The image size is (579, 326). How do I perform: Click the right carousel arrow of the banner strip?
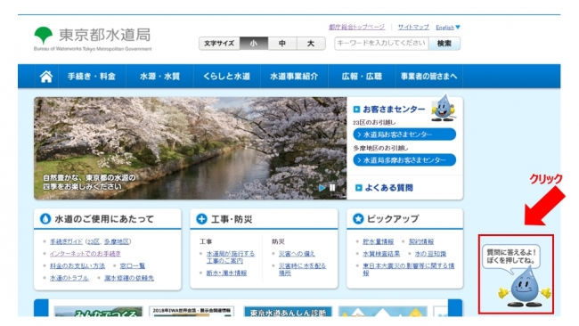coord(455,308)
